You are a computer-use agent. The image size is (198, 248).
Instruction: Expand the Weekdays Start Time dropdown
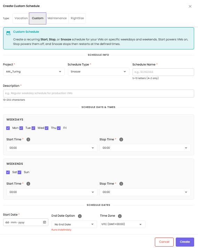point(52,148)
